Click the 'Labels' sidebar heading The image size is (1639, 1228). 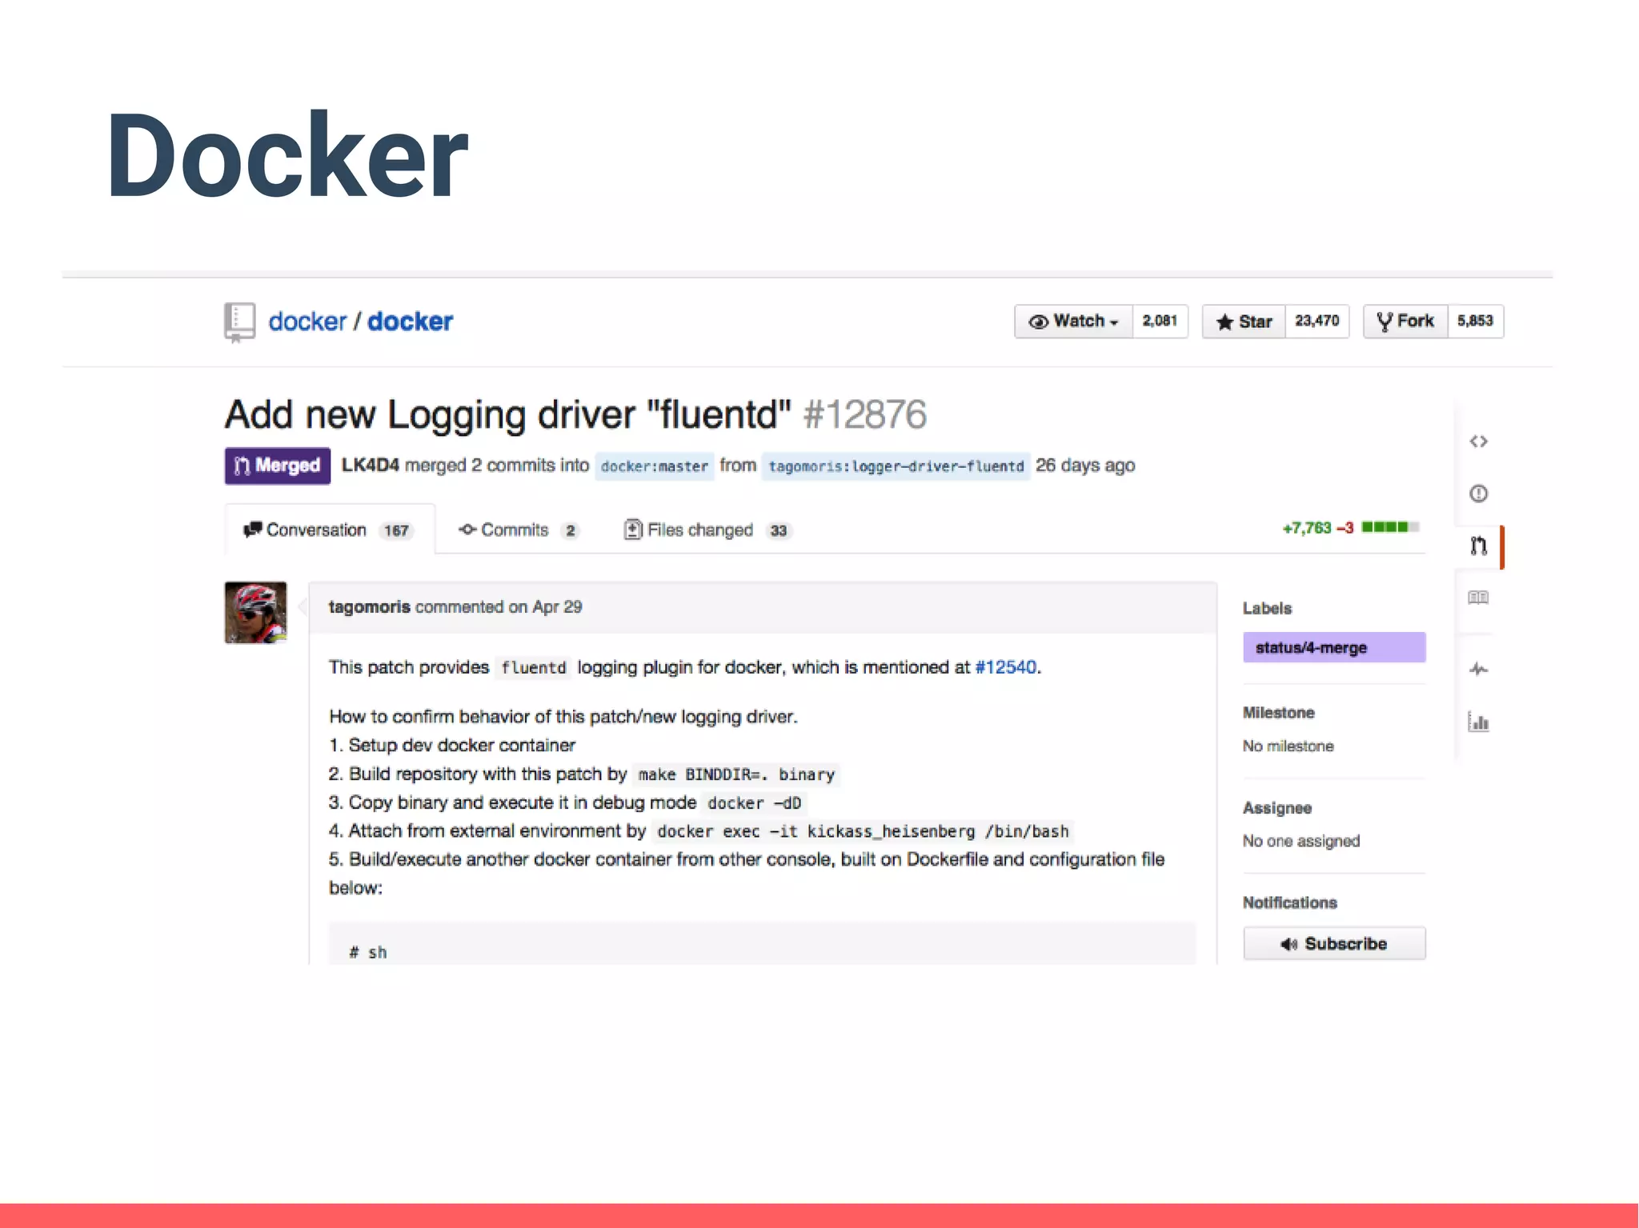[x=1267, y=609]
